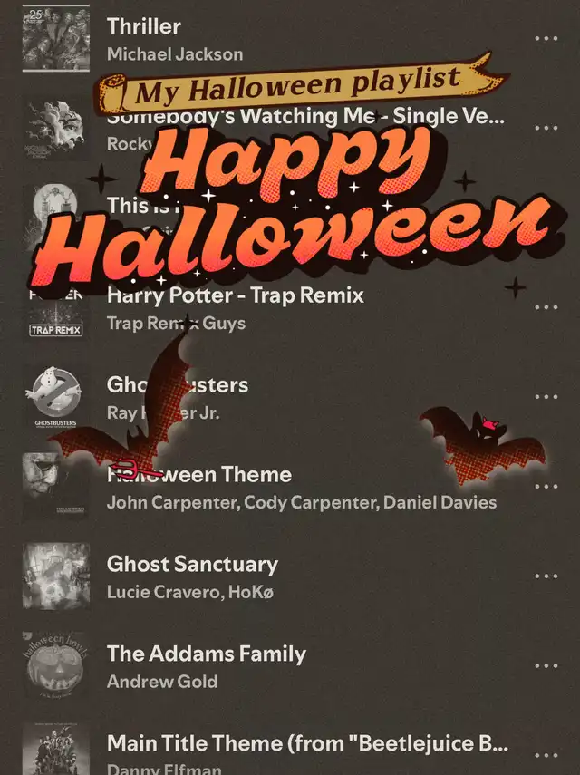Open more options for Harry Potter Trap Remix
Image resolution: width=580 pixels, height=775 pixels.
point(546,307)
